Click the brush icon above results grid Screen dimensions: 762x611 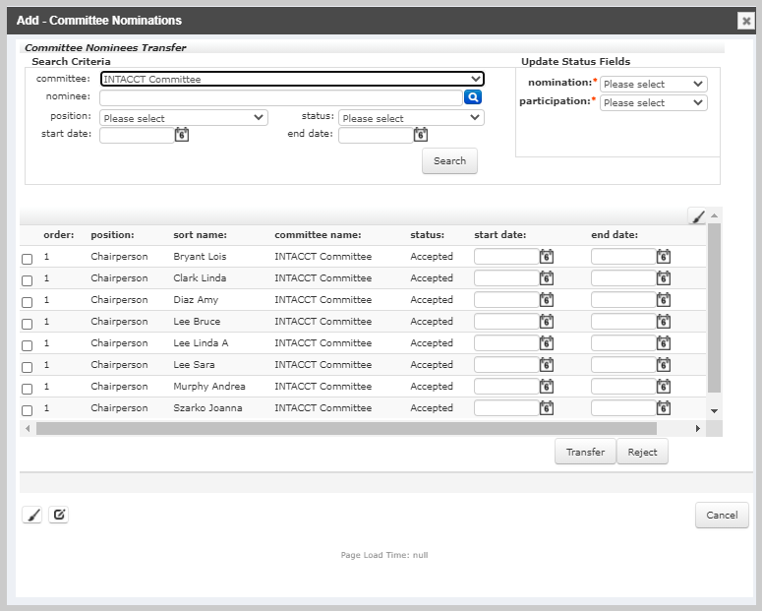coord(697,216)
